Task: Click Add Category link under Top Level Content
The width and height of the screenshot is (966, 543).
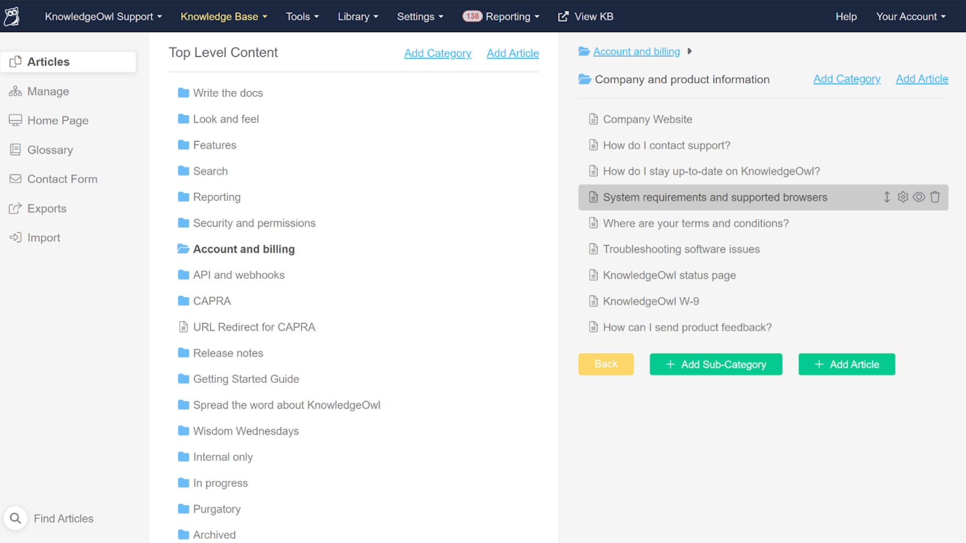Action: [x=438, y=53]
